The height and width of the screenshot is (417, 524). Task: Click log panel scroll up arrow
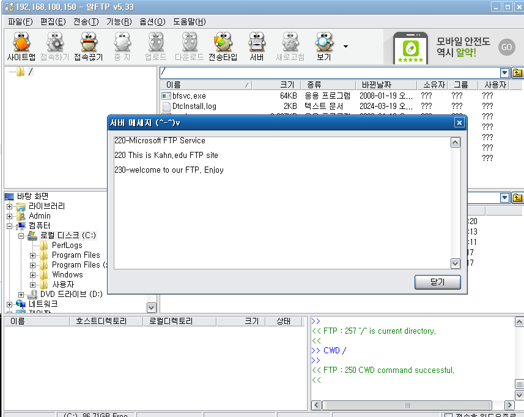pyautogui.click(x=519, y=322)
